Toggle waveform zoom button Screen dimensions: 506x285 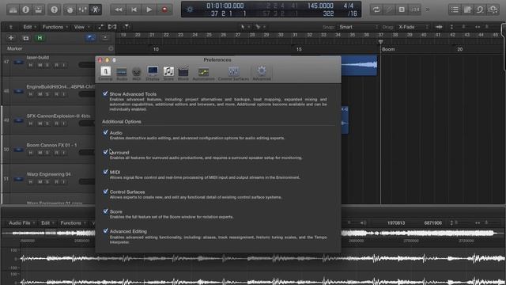pos(439,27)
